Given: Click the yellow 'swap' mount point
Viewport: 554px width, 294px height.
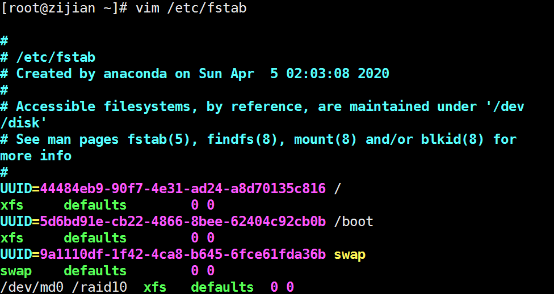Looking at the screenshot, I should (x=350, y=254).
